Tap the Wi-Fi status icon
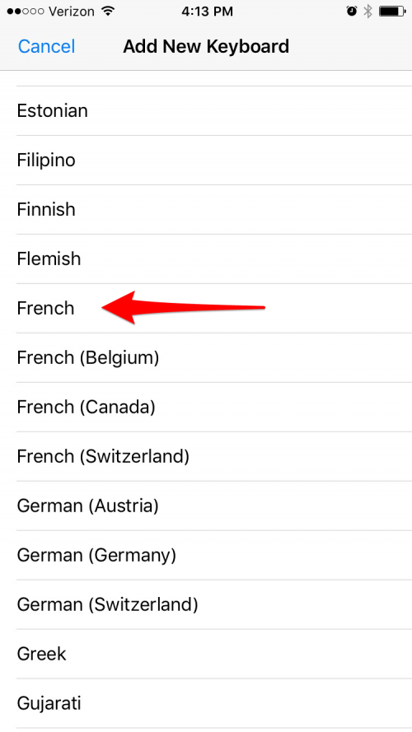The width and height of the screenshot is (412, 732). coord(109,11)
